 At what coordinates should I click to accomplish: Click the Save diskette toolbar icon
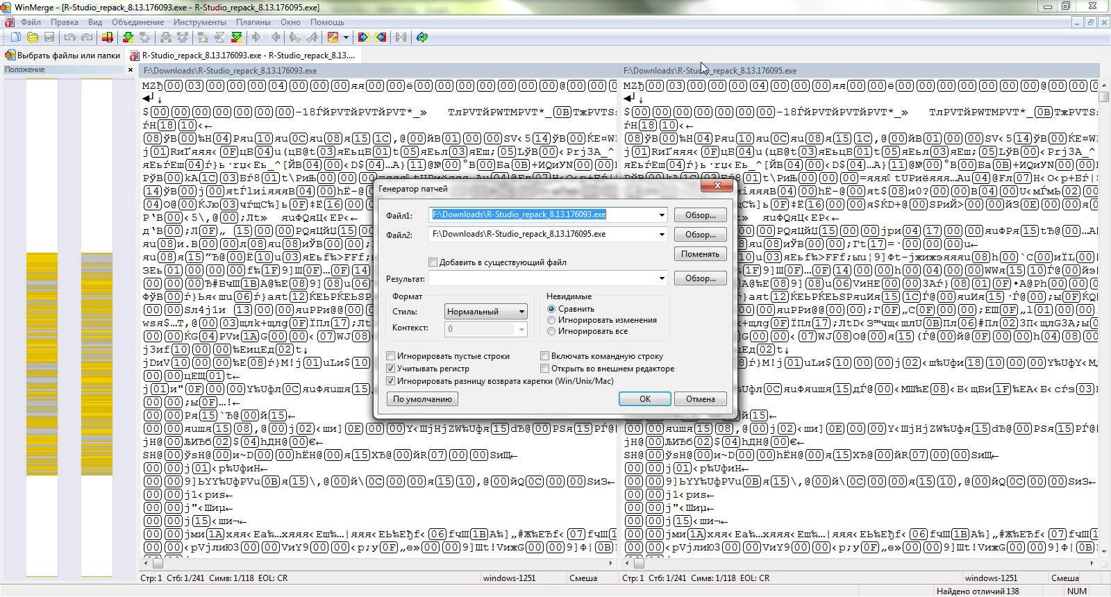[49, 37]
